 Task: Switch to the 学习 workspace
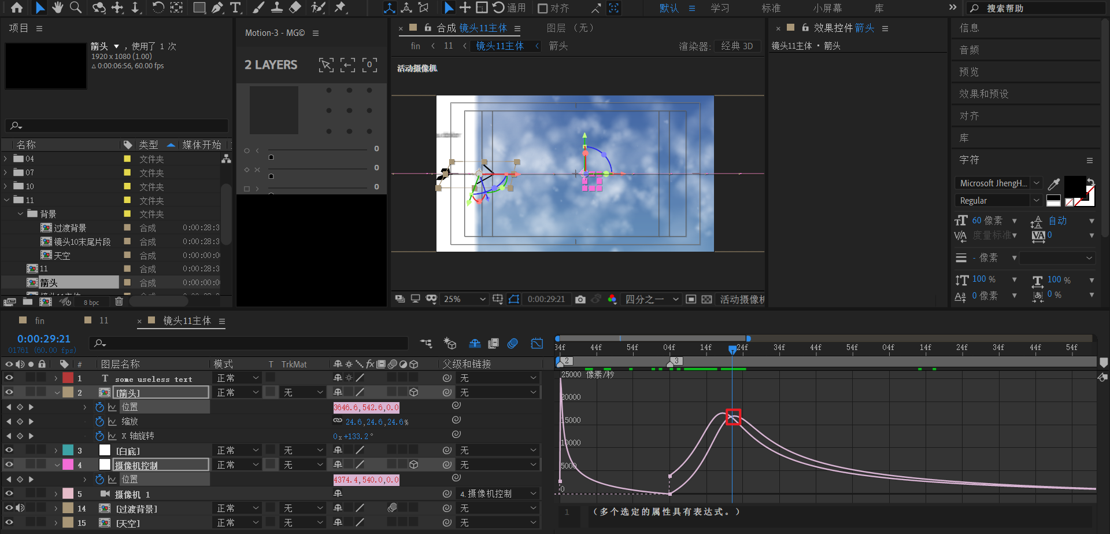click(x=720, y=8)
